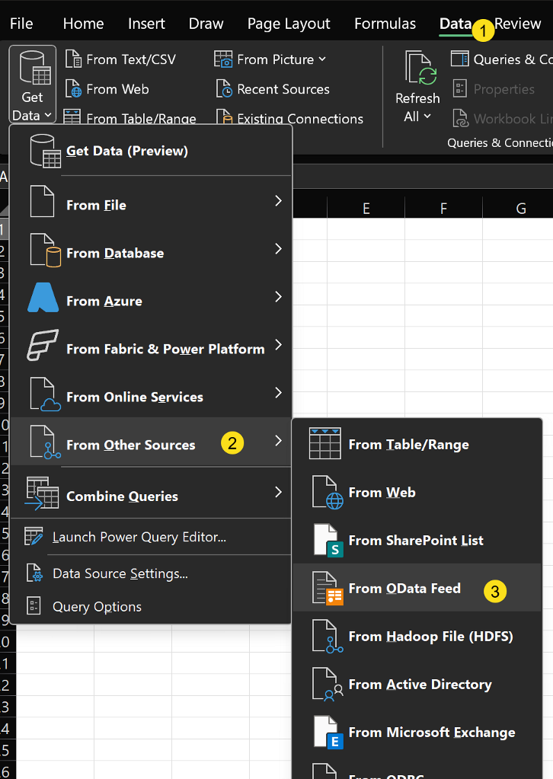Screen dimensions: 553x779
Task: Open the Insert ribbon tab
Action: click(x=146, y=24)
